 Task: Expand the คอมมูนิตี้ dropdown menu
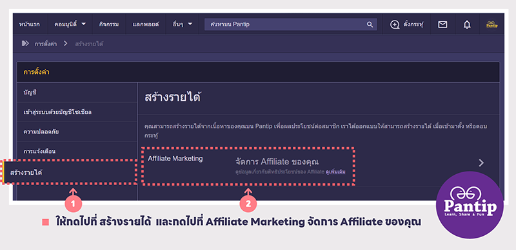click(70, 24)
